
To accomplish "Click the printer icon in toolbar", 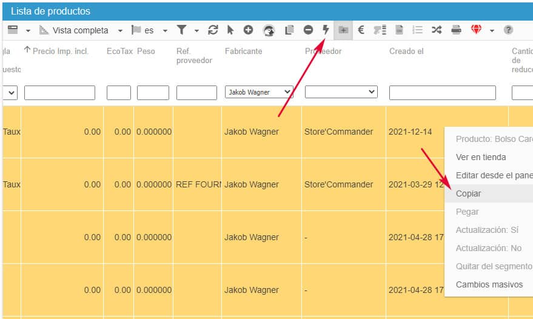I will [x=456, y=30].
